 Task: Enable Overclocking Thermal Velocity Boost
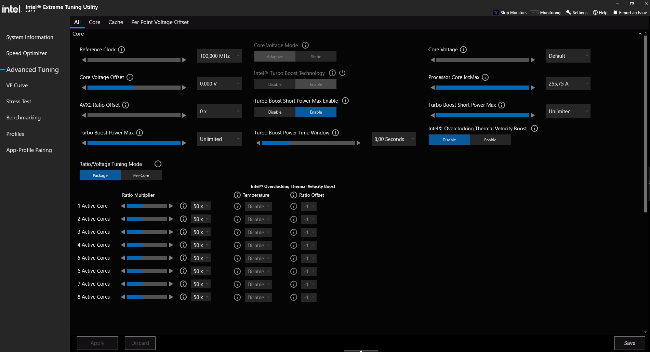click(x=490, y=140)
